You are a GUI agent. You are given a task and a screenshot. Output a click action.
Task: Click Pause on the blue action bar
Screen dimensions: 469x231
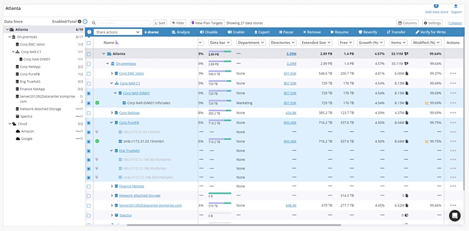pos(286,32)
